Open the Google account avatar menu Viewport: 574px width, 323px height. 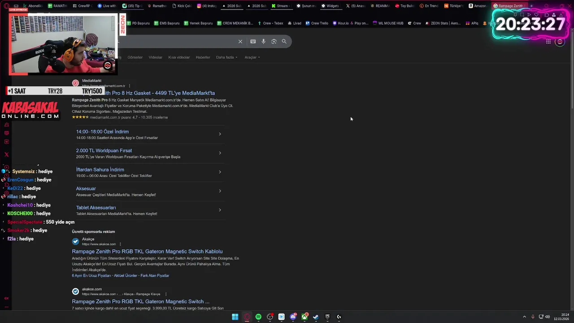560,42
